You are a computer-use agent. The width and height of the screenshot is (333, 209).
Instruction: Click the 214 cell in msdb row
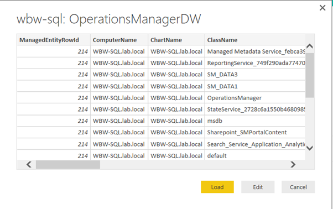click(x=54, y=121)
